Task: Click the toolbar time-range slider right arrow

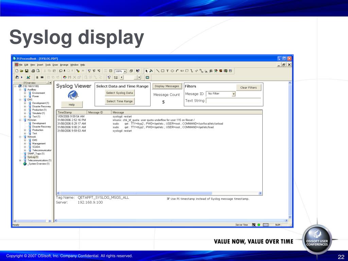Action: (139, 77)
